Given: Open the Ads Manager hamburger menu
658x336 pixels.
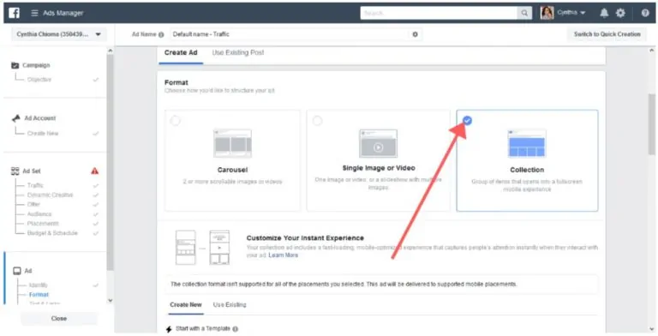Looking at the screenshot, I should 35,13.
